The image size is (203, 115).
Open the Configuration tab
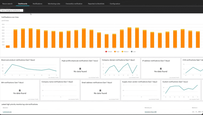(x=115, y=4)
